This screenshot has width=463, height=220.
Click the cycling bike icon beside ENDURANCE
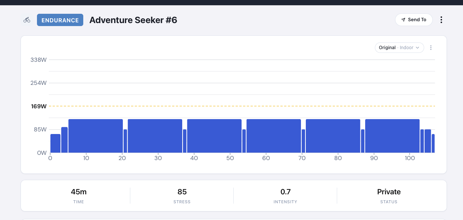27,20
